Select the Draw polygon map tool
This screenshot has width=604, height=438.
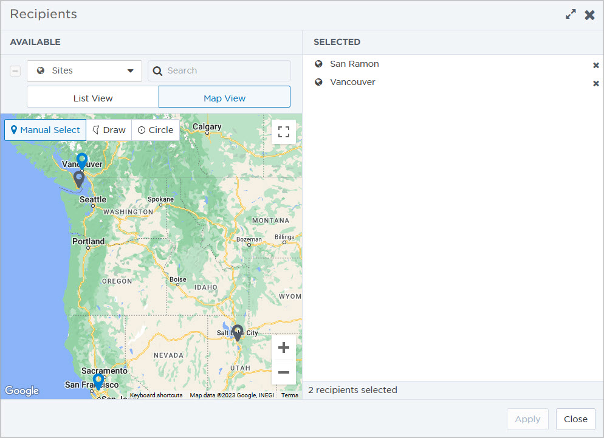coord(109,130)
